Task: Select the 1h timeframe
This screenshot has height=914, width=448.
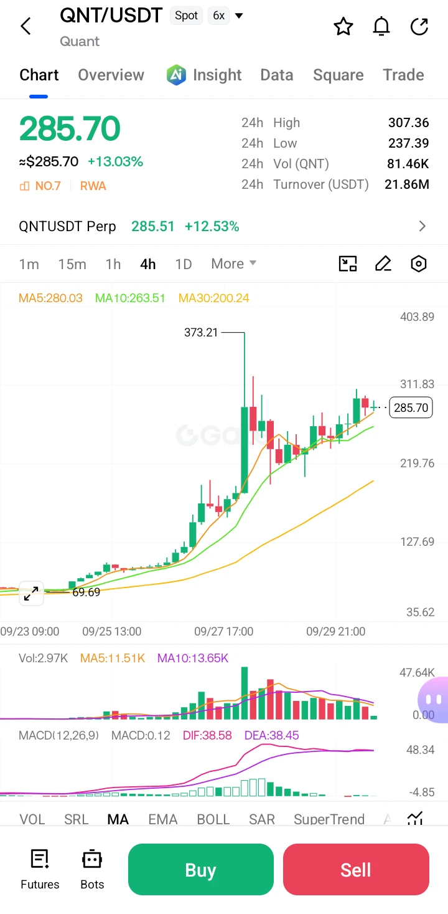Action: tap(113, 264)
